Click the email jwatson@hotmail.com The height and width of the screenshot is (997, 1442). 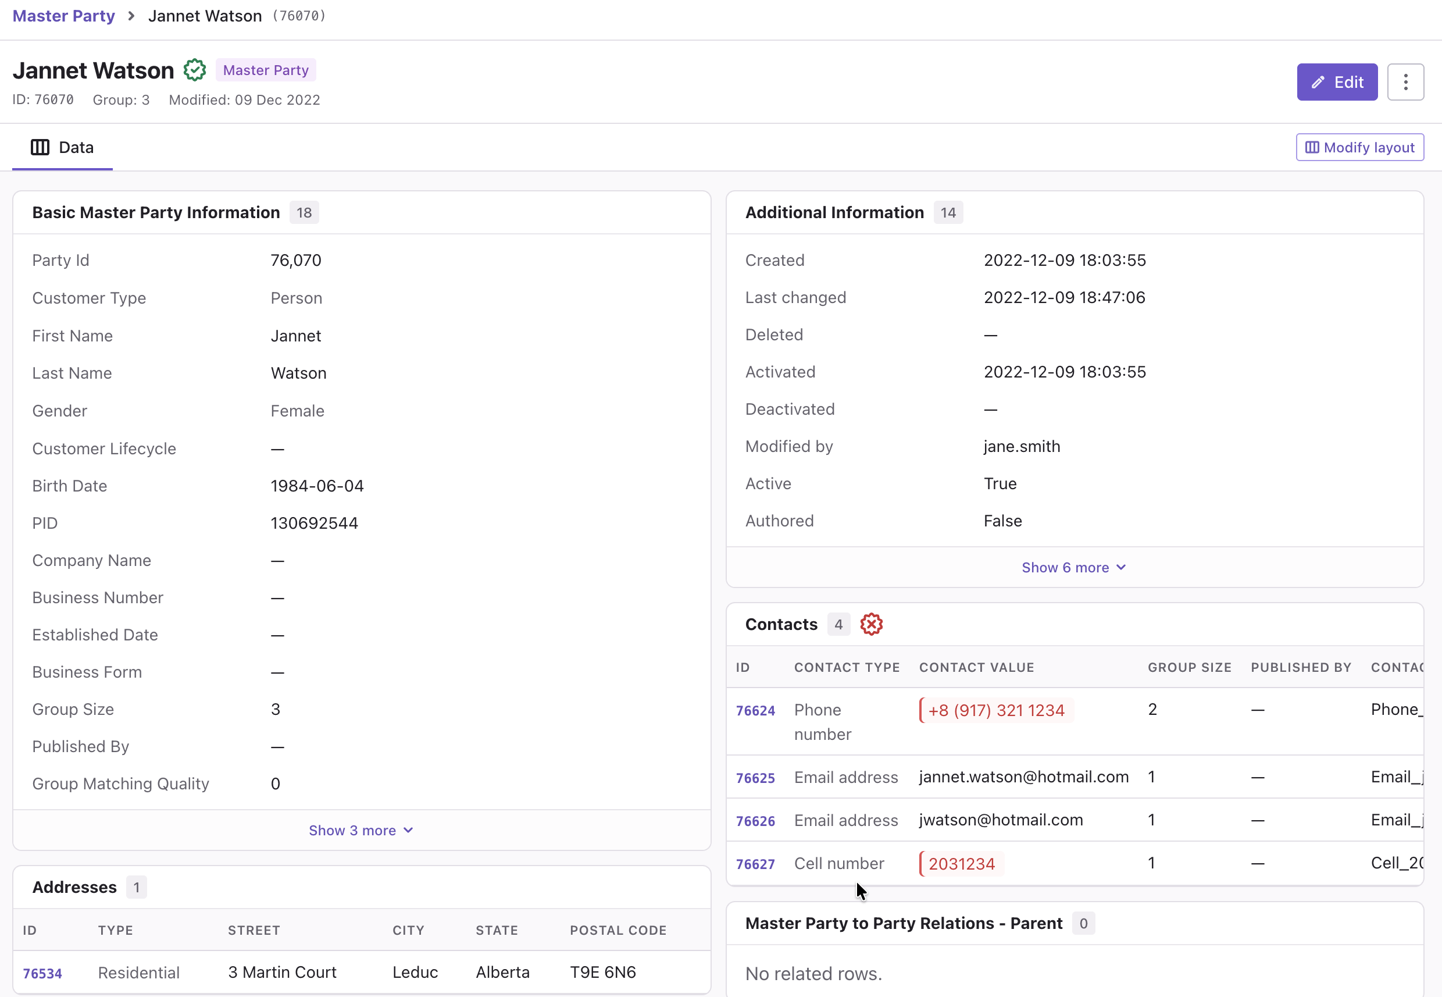(x=1001, y=820)
